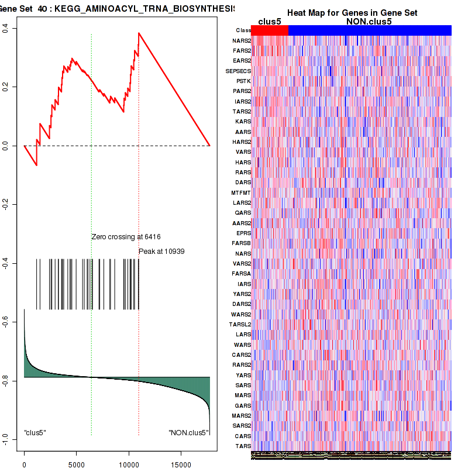Click the TARS gene label at bottom
468x468 pixels.
243,446
